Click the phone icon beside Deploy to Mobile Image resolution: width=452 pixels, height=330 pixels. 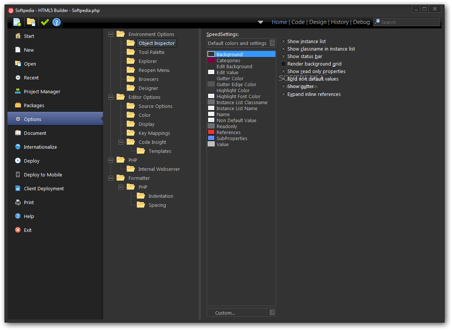point(18,175)
